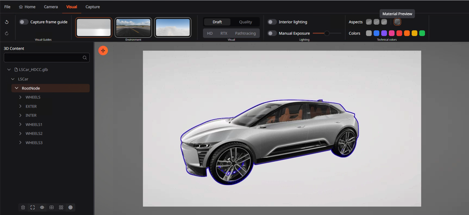Pick the orange technical color
Image resolution: width=469 pixels, height=215 pixels.
pyautogui.click(x=407, y=33)
